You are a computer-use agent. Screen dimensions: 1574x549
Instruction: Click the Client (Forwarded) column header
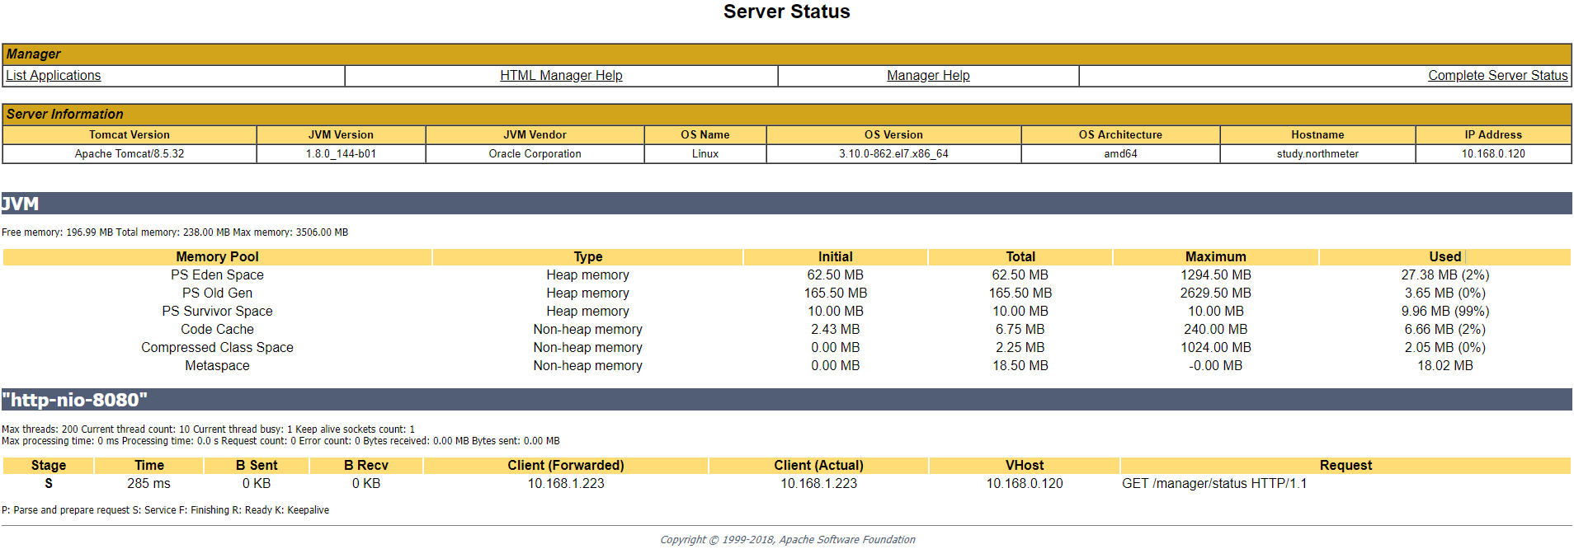[566, 466]
